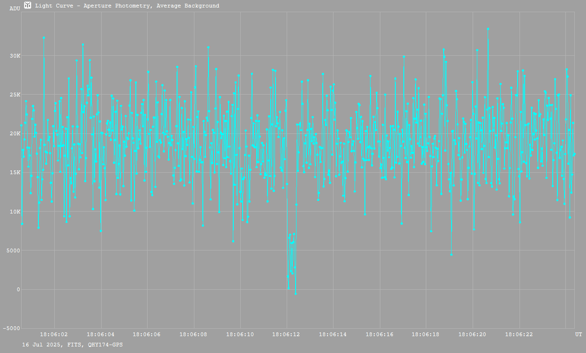Select the 18:06:12 time tick label
The width and height of the screenshot is (586, 353).
pyautogui.click(x=287, y=334)
